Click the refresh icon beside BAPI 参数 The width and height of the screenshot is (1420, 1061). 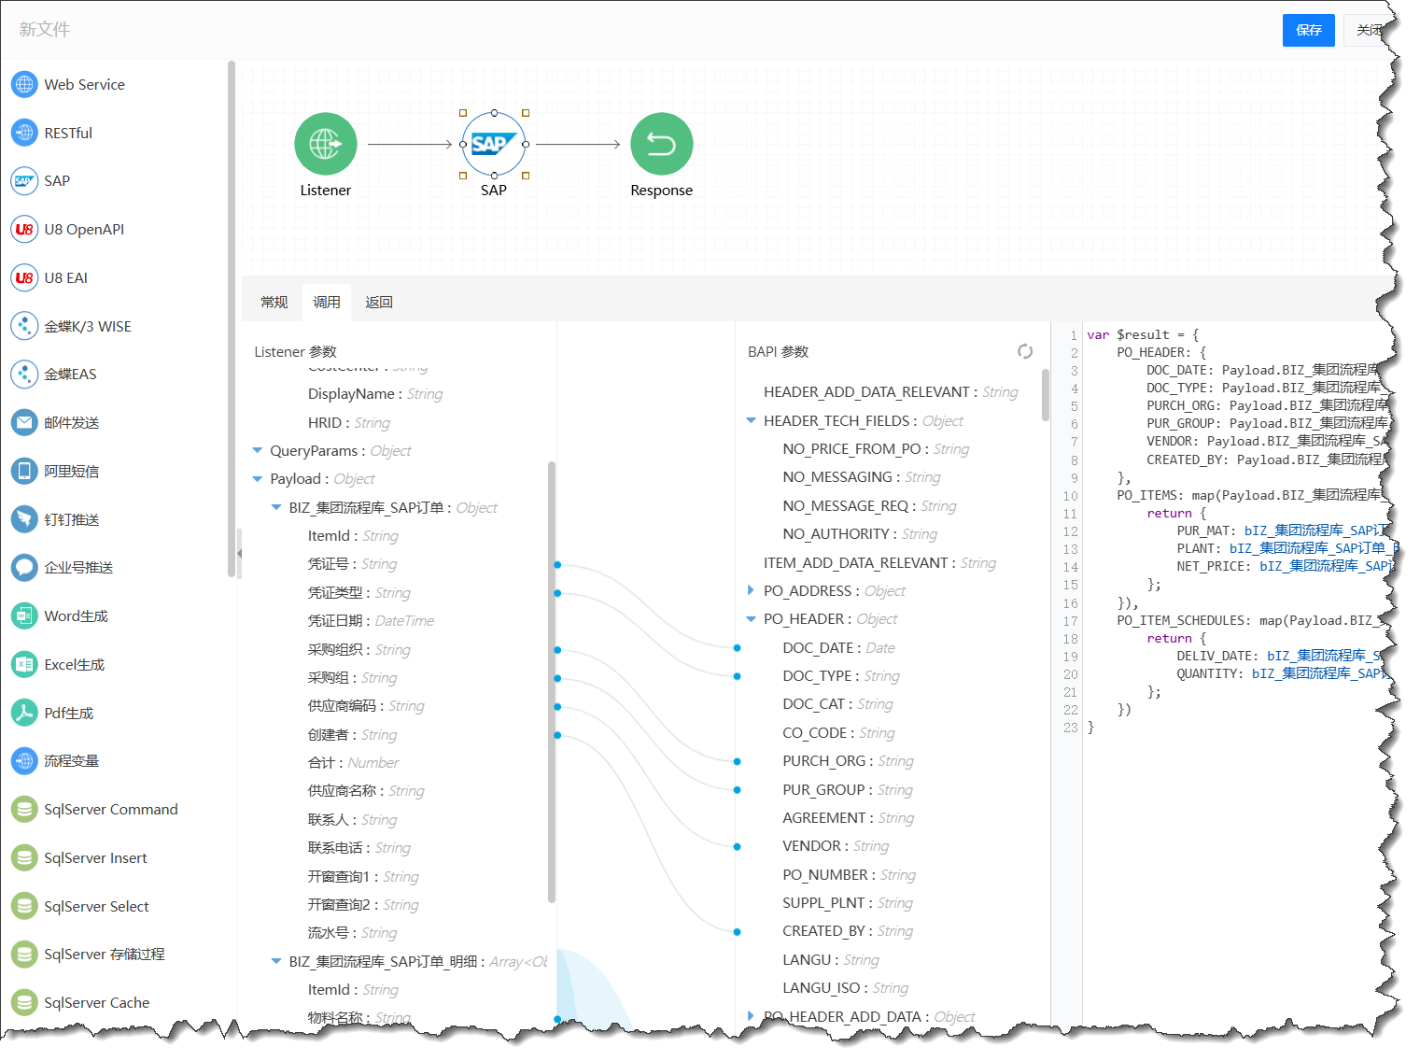point(1025,351)
